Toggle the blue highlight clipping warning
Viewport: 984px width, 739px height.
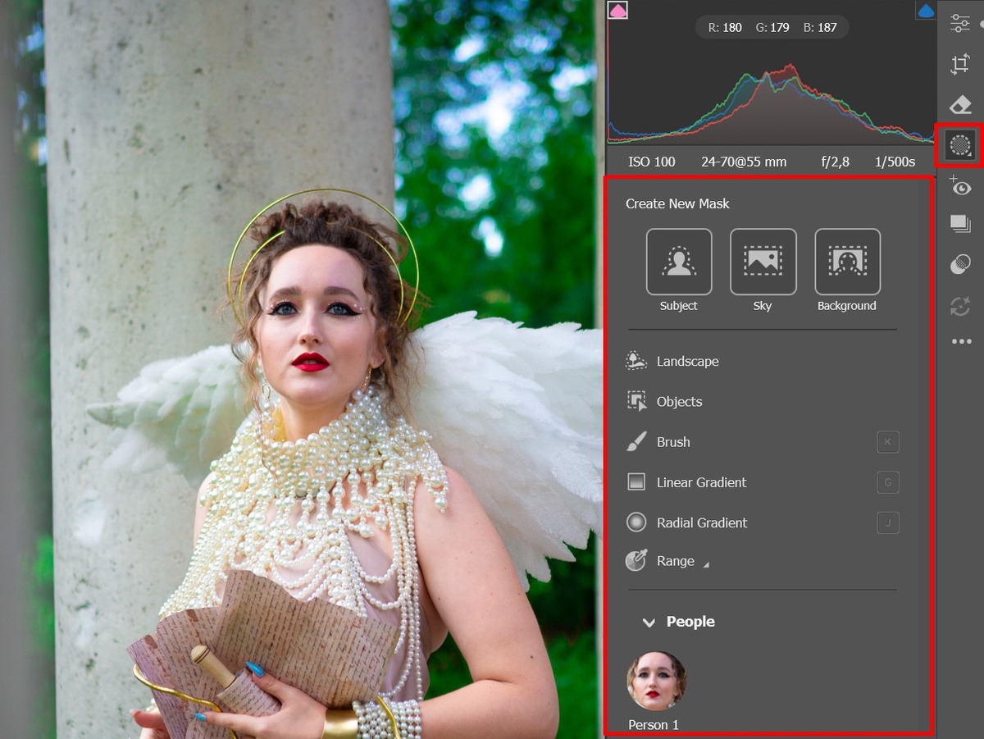(x=926, y=11)
